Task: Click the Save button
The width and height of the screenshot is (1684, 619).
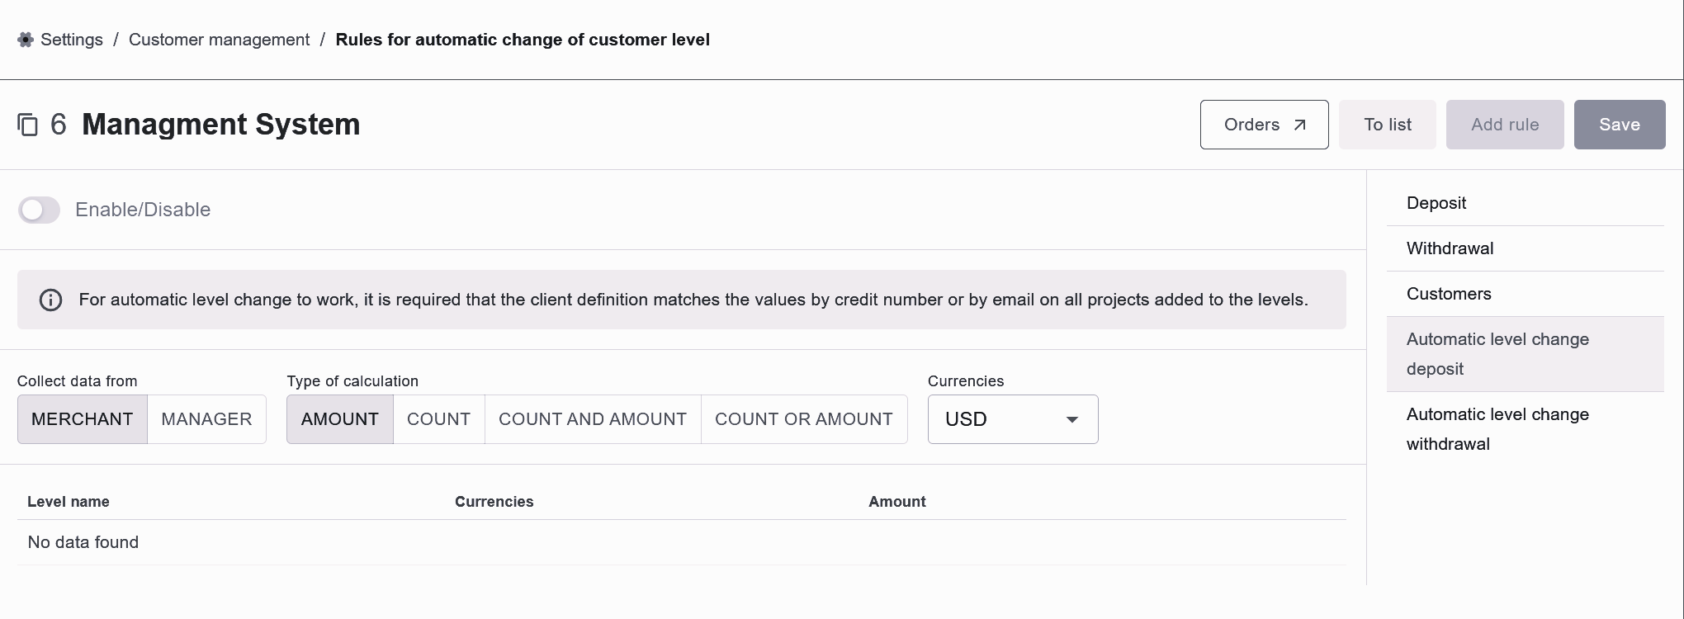Action: (x=1620, y=125)
